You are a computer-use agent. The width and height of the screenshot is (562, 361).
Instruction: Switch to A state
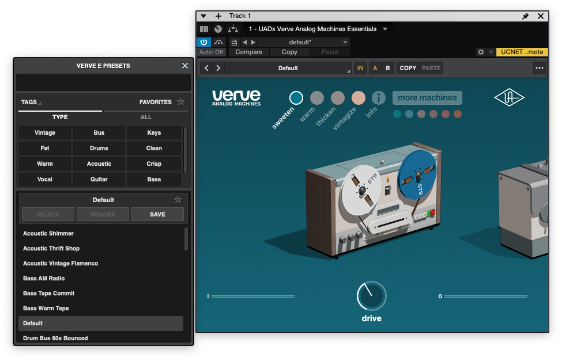pos(375,68)
